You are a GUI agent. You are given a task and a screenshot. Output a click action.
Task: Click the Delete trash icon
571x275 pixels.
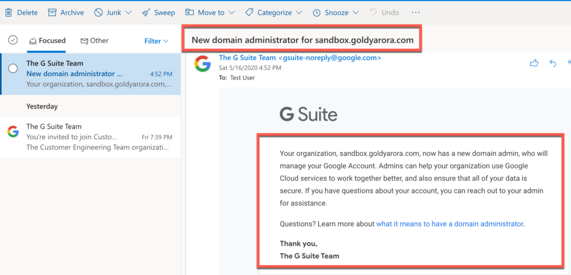point(8,12)
